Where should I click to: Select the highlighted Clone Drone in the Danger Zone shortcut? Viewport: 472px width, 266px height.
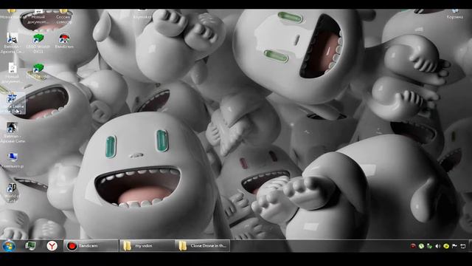point(13,103)
